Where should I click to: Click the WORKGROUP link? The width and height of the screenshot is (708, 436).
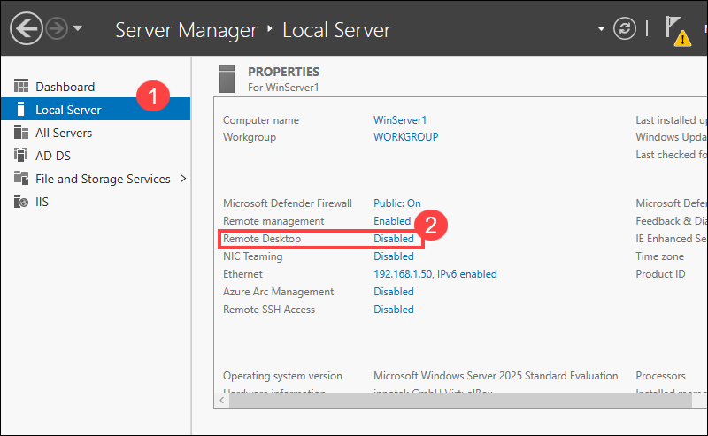(x=405, y=137)
